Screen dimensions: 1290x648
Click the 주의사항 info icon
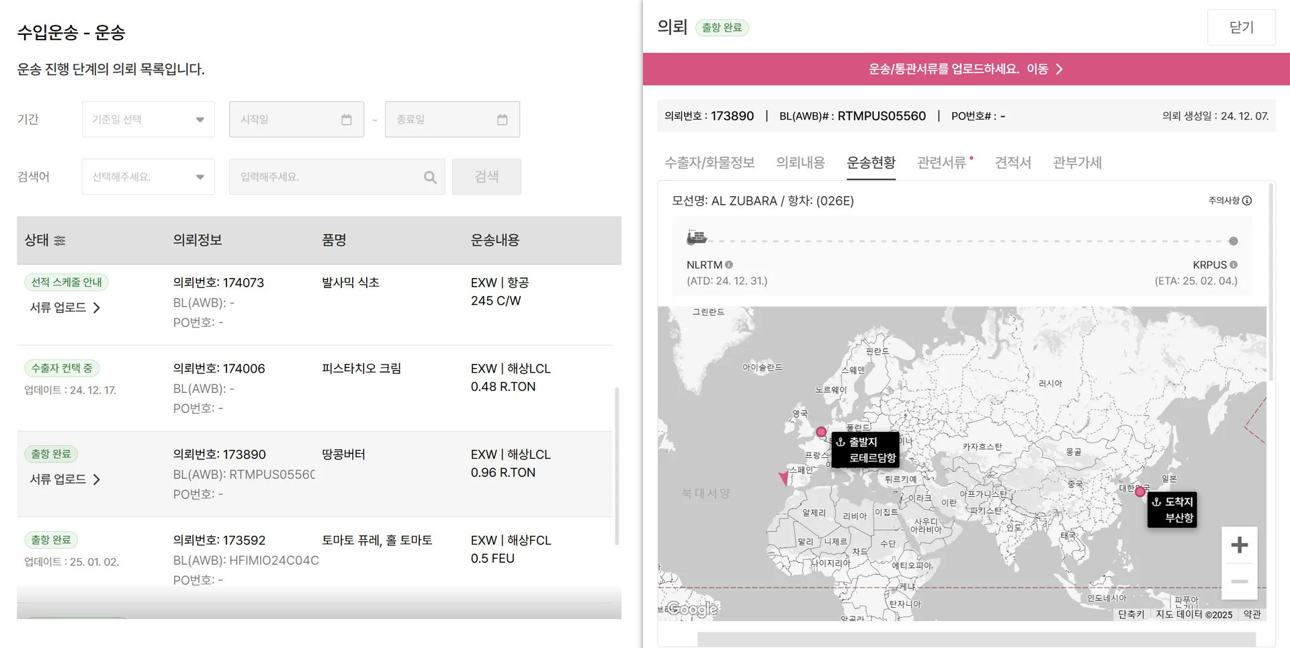(1247, 201)
